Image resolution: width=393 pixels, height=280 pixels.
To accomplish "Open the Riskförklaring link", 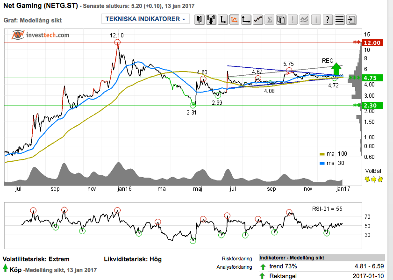I will [x=237, y=258].
